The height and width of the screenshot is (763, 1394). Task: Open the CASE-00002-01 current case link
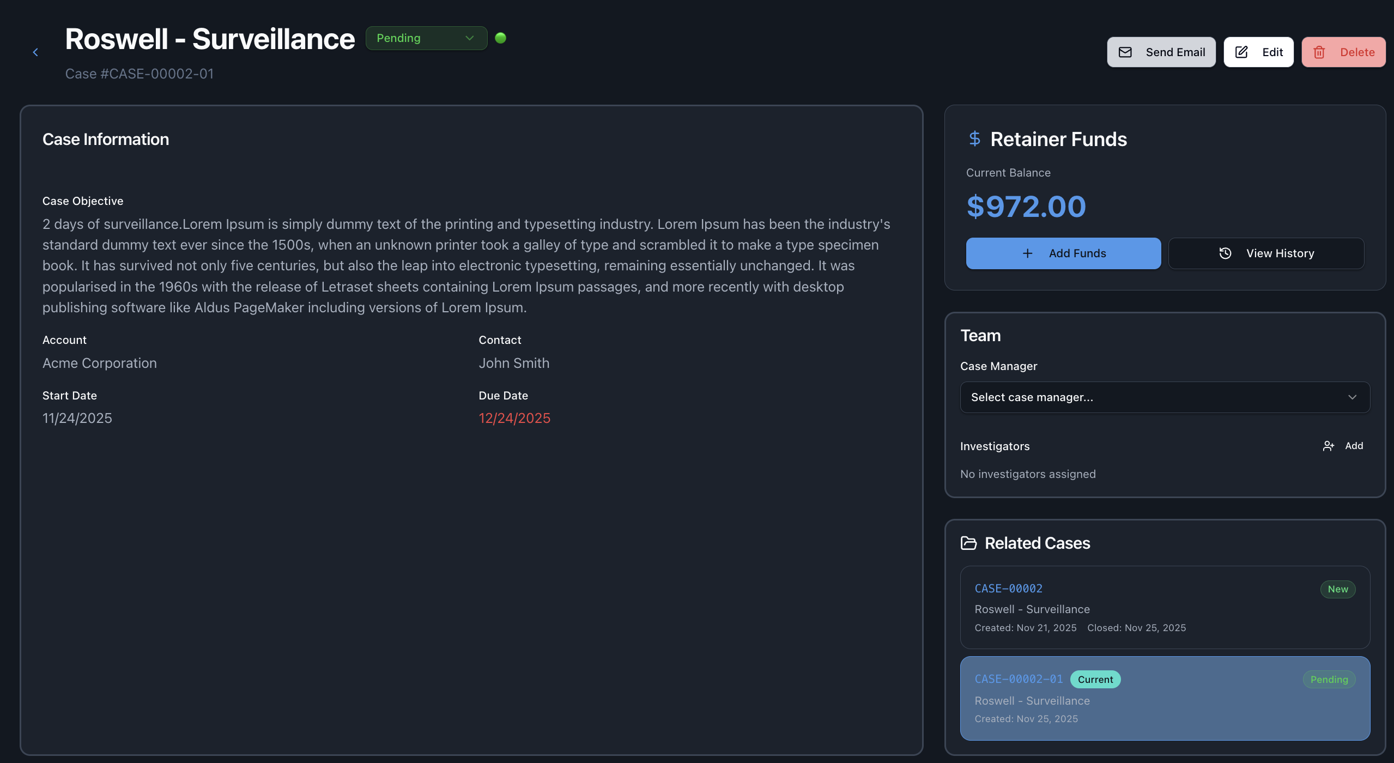tap(1019, 679)
